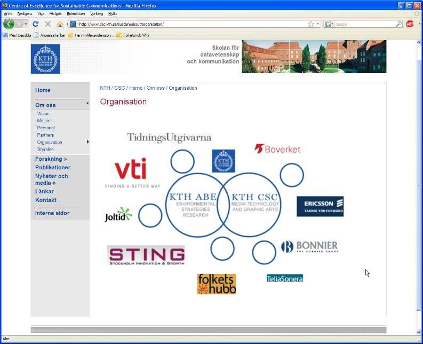Click the folkets hubb logo
423x344 pixels.
pos(217,284)
